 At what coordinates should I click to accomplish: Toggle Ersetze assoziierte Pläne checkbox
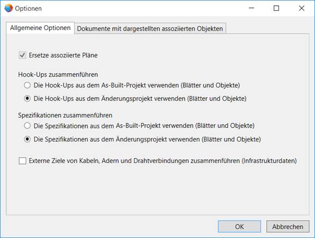tap(23, 55)
